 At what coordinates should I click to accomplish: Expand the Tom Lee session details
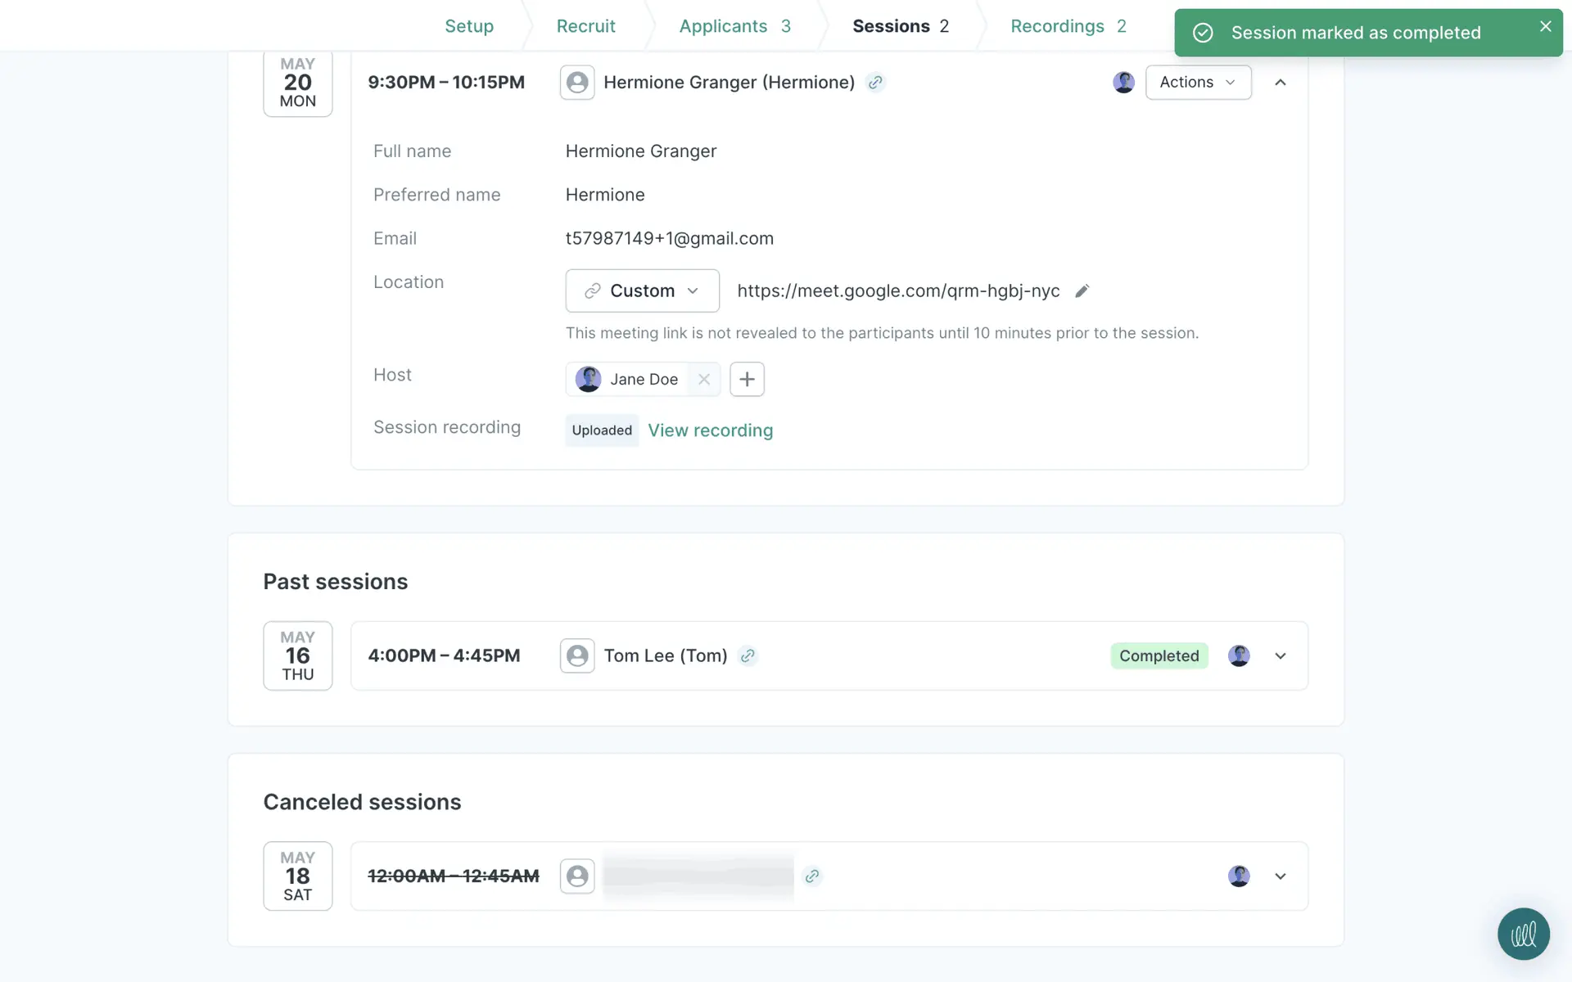coord(1281,655)
